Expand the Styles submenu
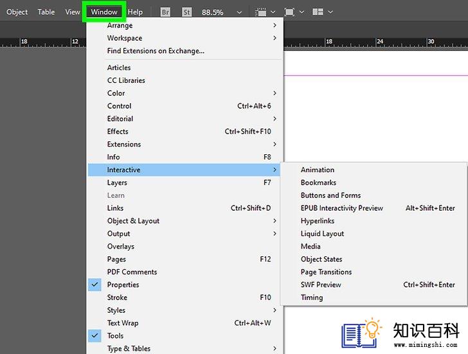 (184, 310)
